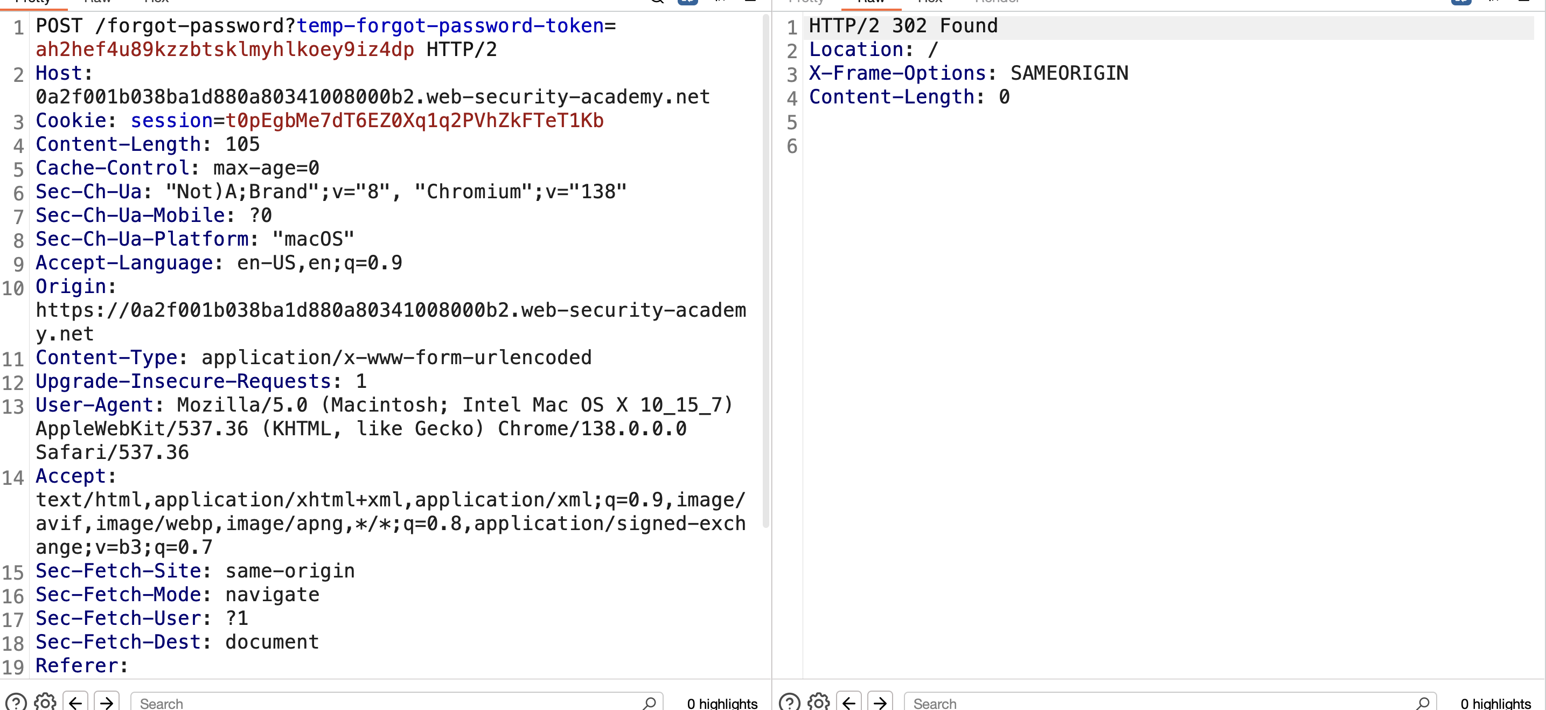
Task: Click the 'Sec-Fetch-Site: same-origin' line
Action: pyautogui.click(x=195, y=571)
